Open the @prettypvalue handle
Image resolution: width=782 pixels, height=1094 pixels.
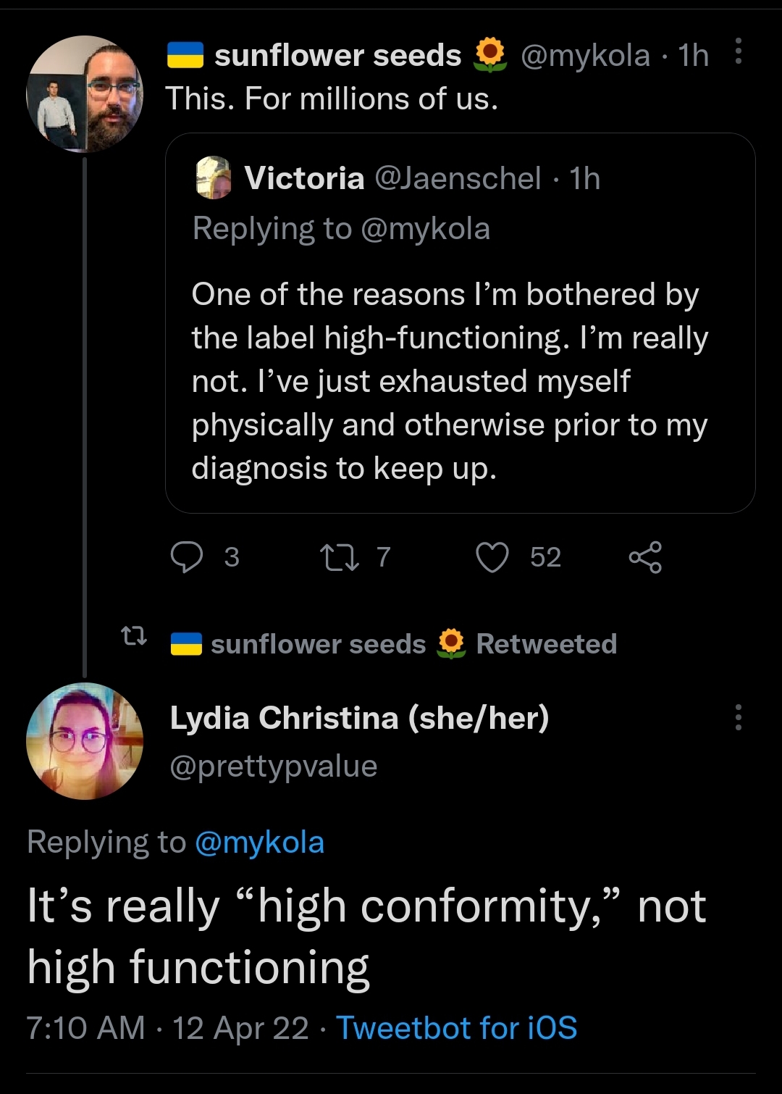273,766
